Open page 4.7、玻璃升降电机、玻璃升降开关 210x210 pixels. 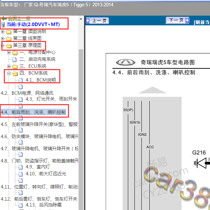point(40,149)
